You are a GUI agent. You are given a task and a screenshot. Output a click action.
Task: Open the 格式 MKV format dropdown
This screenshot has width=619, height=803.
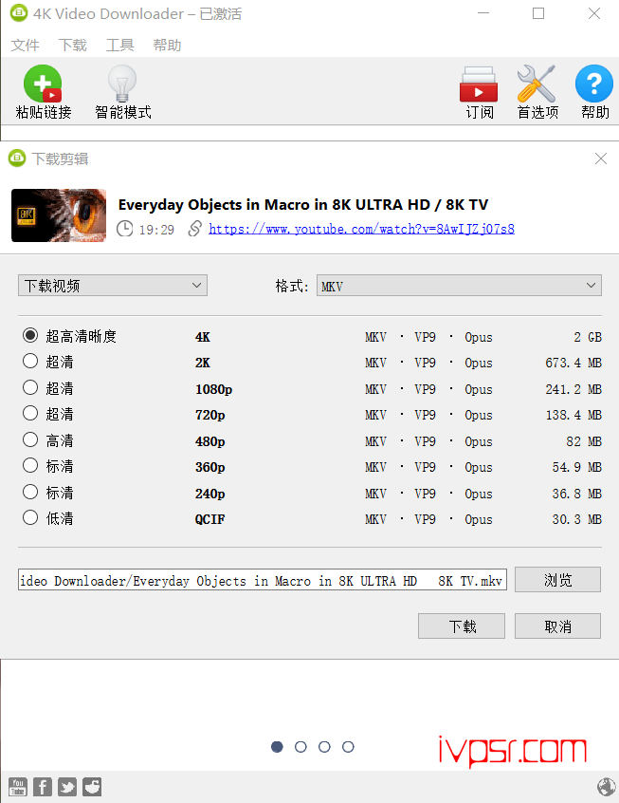tap(459, 286)
